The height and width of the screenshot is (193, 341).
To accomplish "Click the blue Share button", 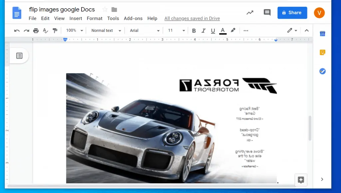I will pyautogui.click(x=292, y=13).
